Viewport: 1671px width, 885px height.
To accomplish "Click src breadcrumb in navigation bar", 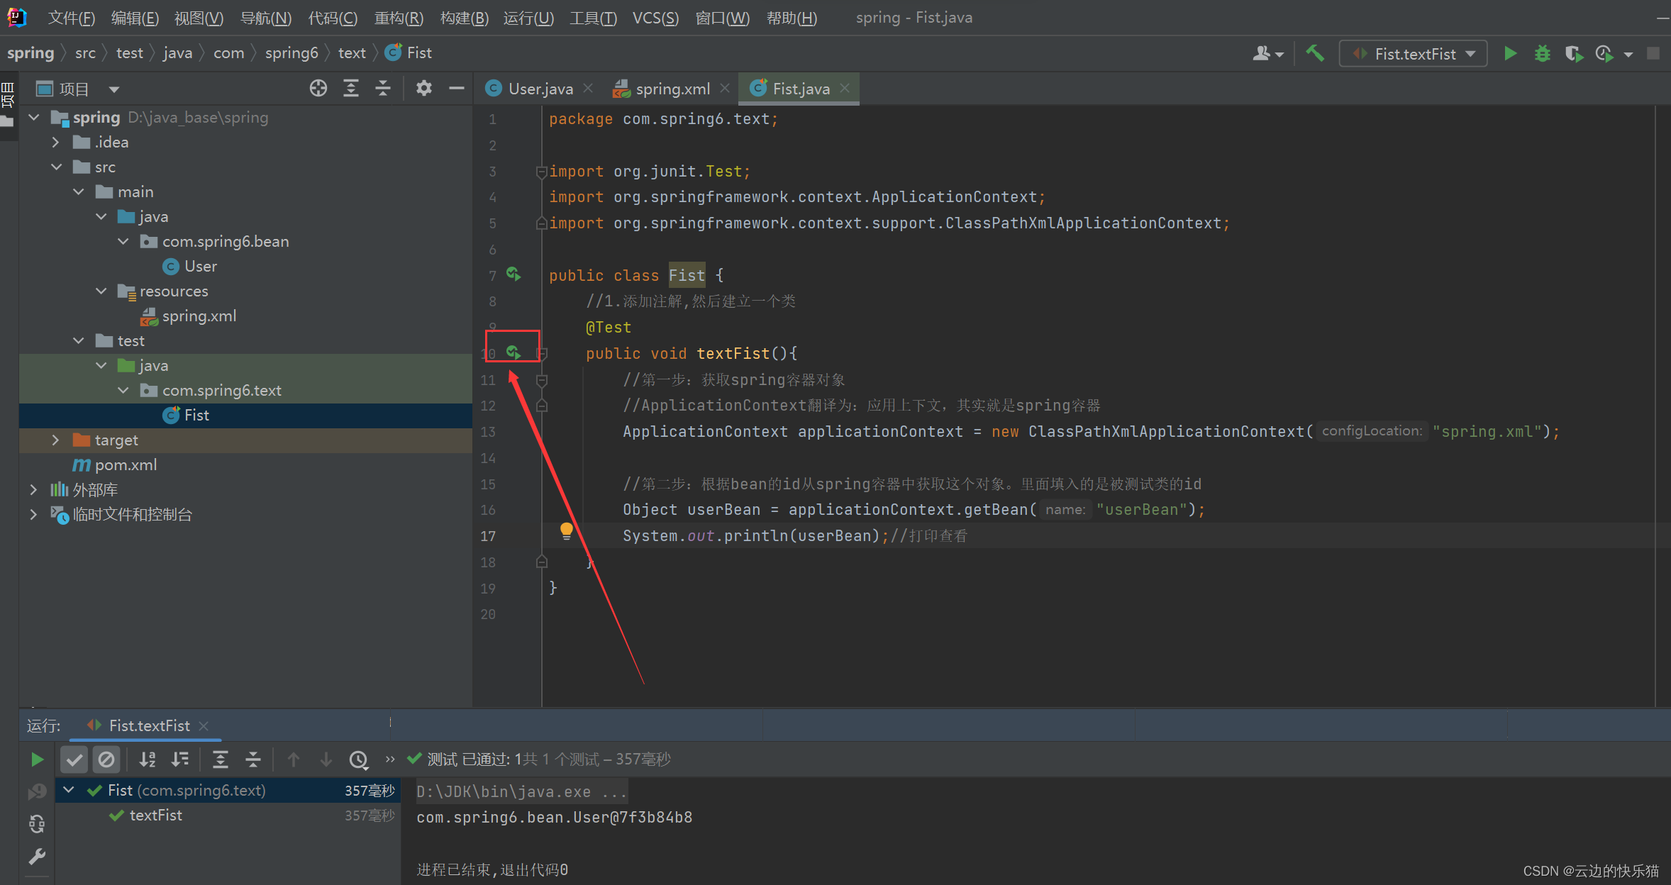I will (85, 53).
